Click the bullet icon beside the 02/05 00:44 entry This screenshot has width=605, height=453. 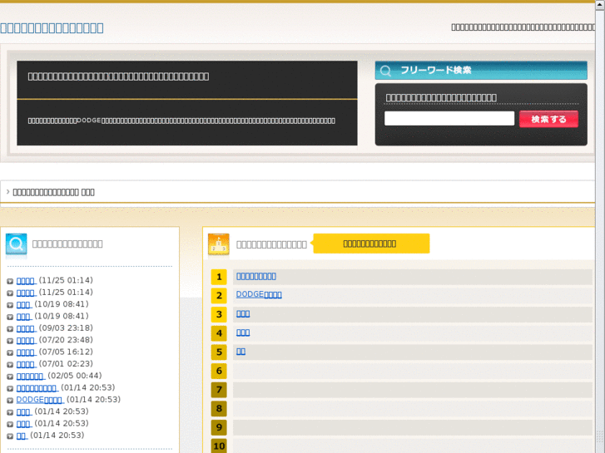pyautogui.click(x=10, y=377)
